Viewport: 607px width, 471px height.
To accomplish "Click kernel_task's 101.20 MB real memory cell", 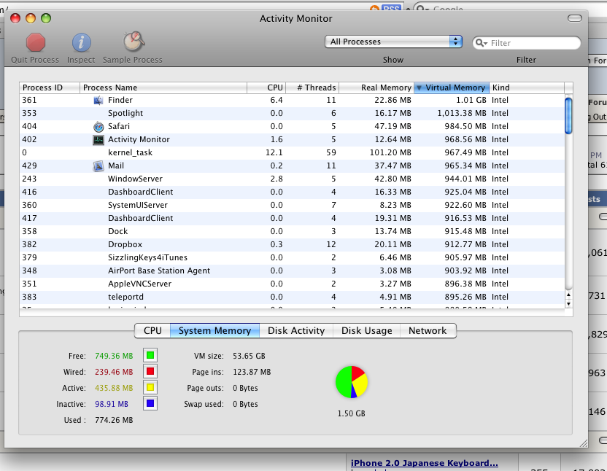I will (x=390, y=153).
